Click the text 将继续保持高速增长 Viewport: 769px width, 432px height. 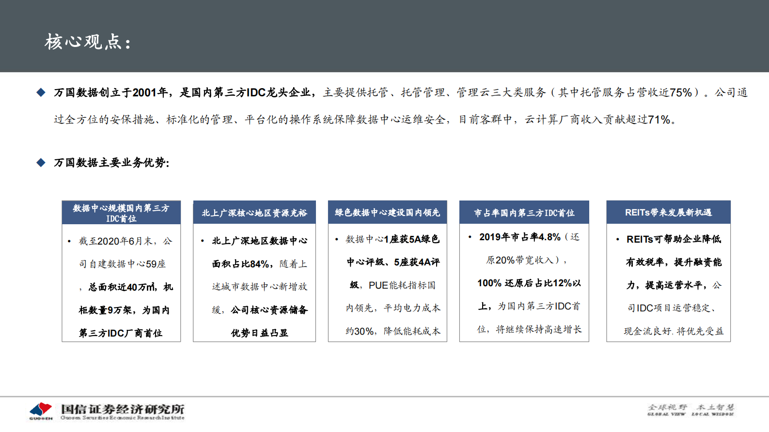539,329
